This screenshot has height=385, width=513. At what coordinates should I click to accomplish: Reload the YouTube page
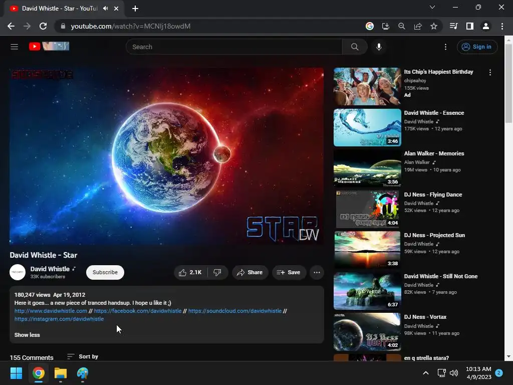(43, 26)
